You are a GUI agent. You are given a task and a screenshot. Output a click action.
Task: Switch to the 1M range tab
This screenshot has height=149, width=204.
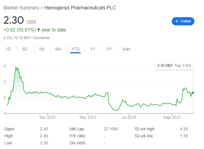pyautogui.click(x=42, y=49)
